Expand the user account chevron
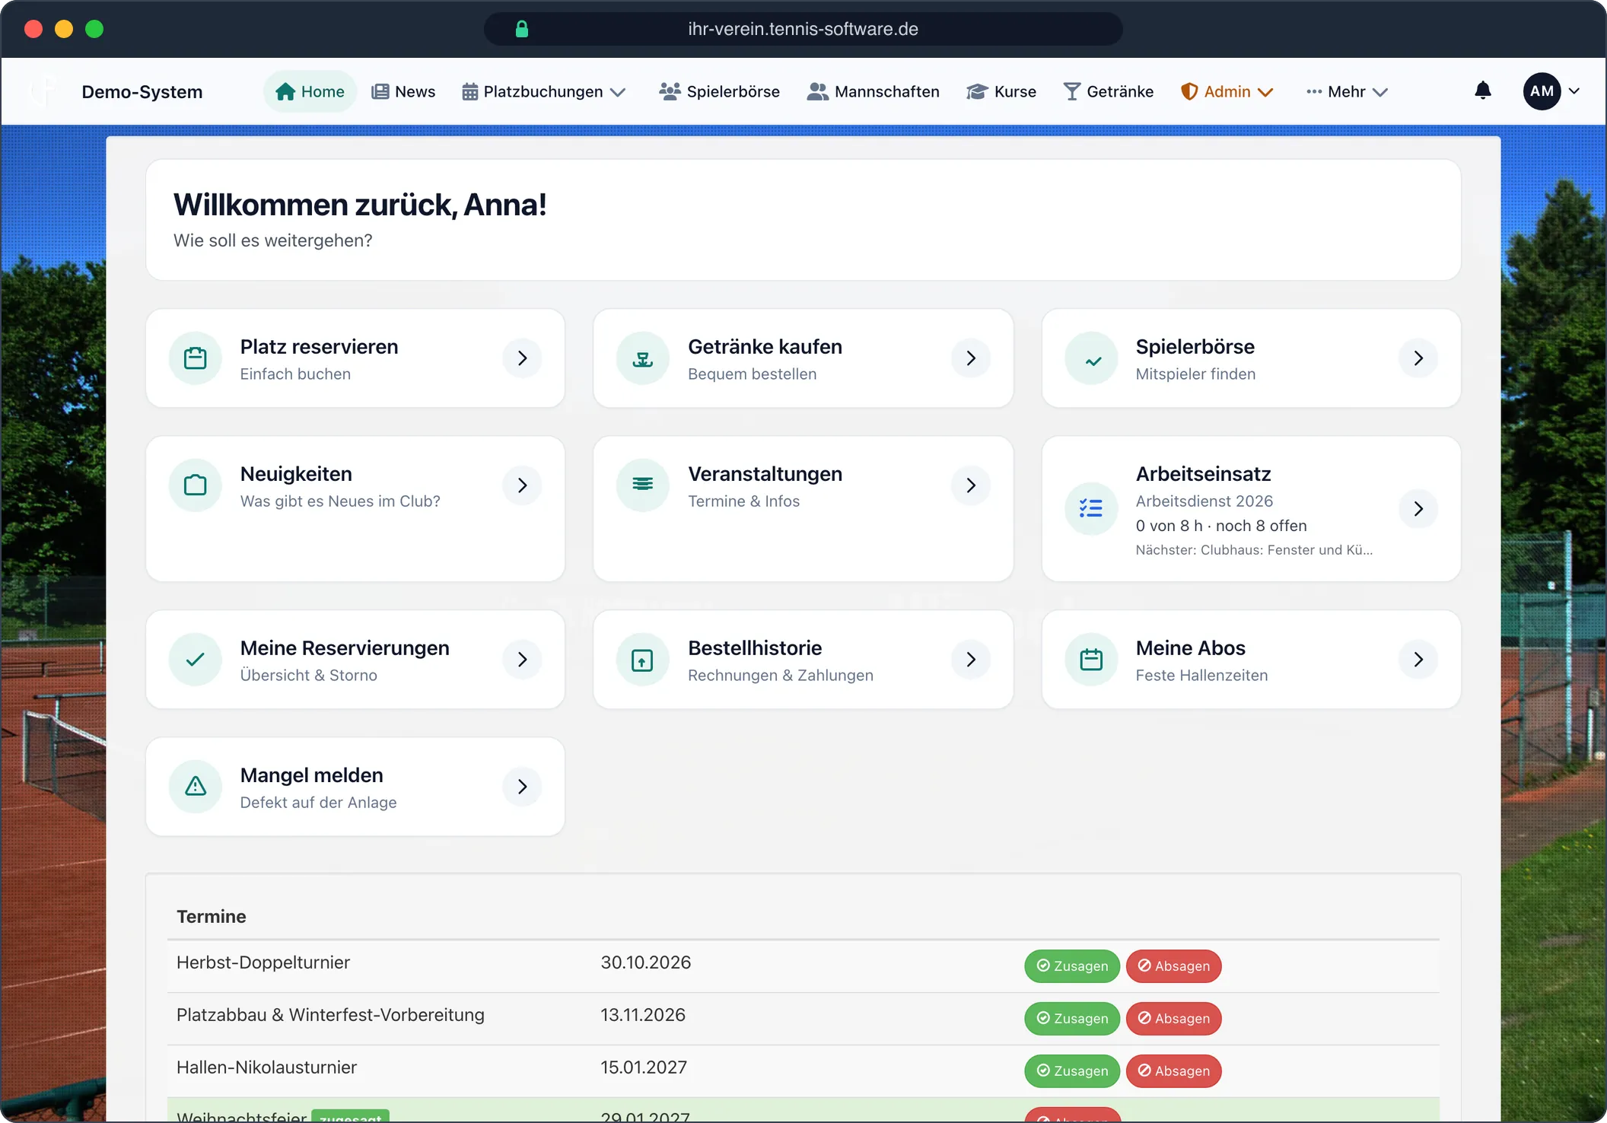Screen dimensions: 1607x1123 pyautogui.click(x=1574, y=91)
